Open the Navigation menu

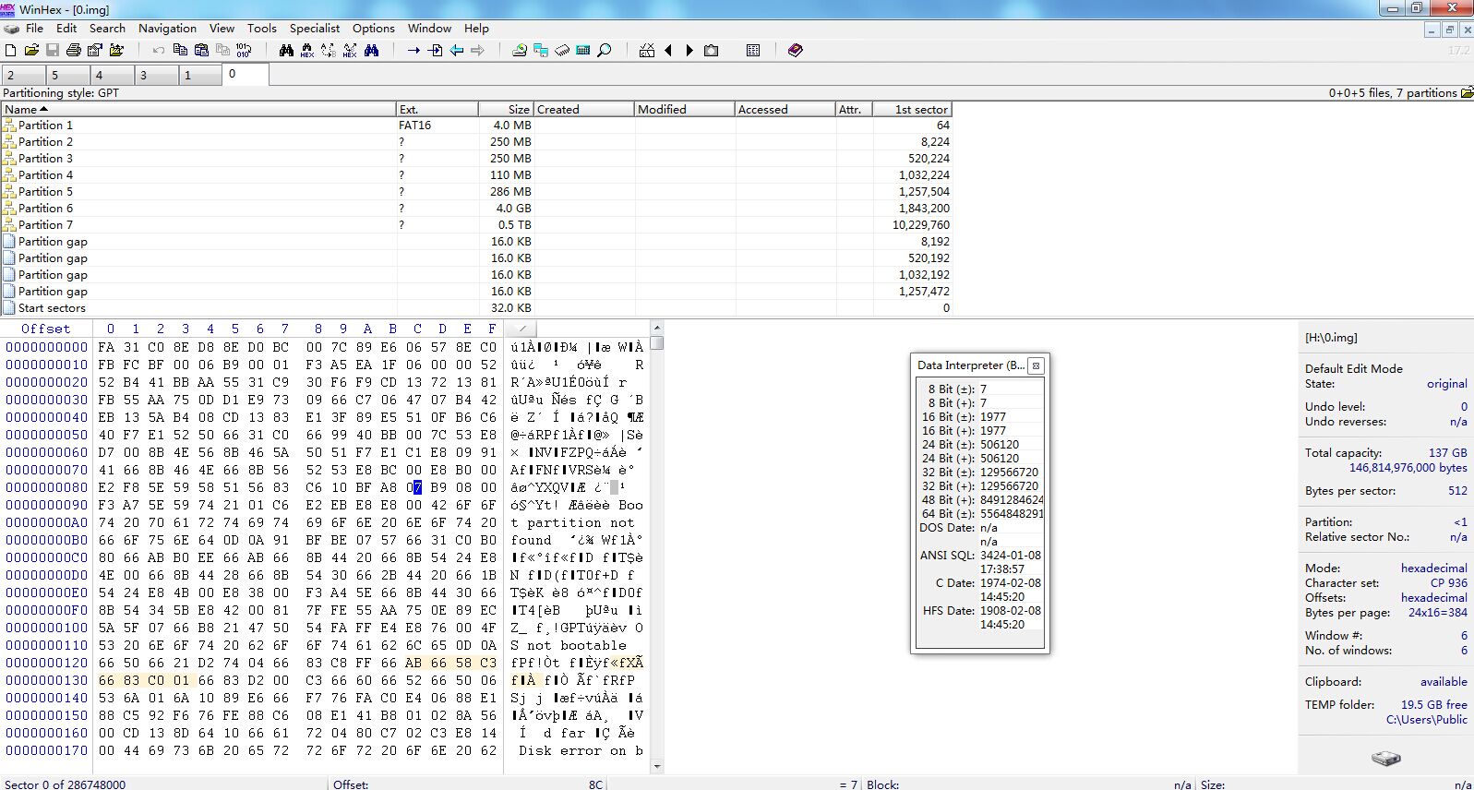coord(167,29)
